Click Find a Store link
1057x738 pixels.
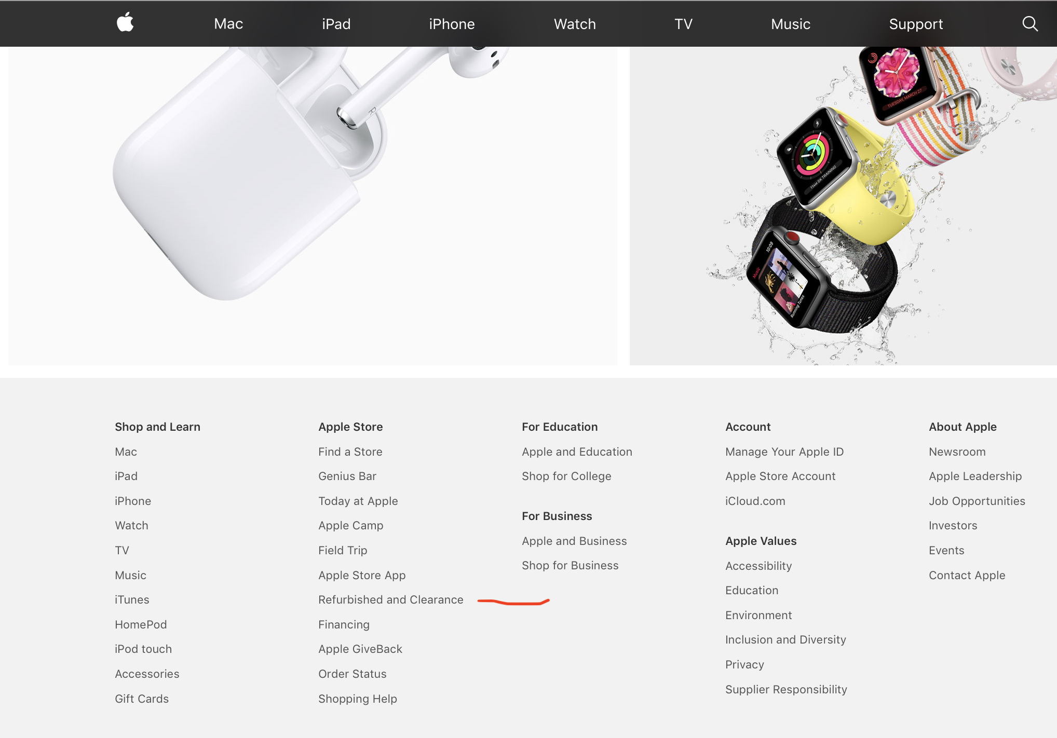click(350, 452)
